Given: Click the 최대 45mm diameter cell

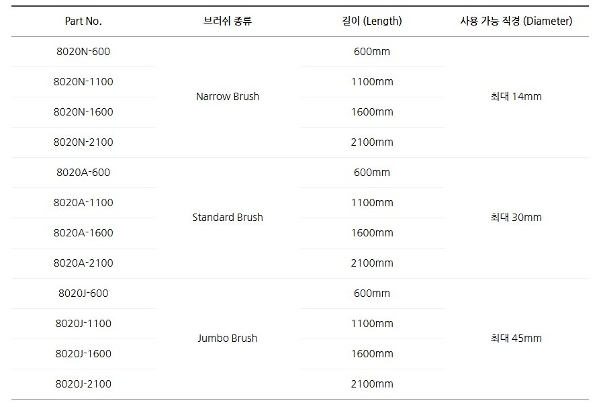Looking at the screenshot, I should click(x=516, y=338).
